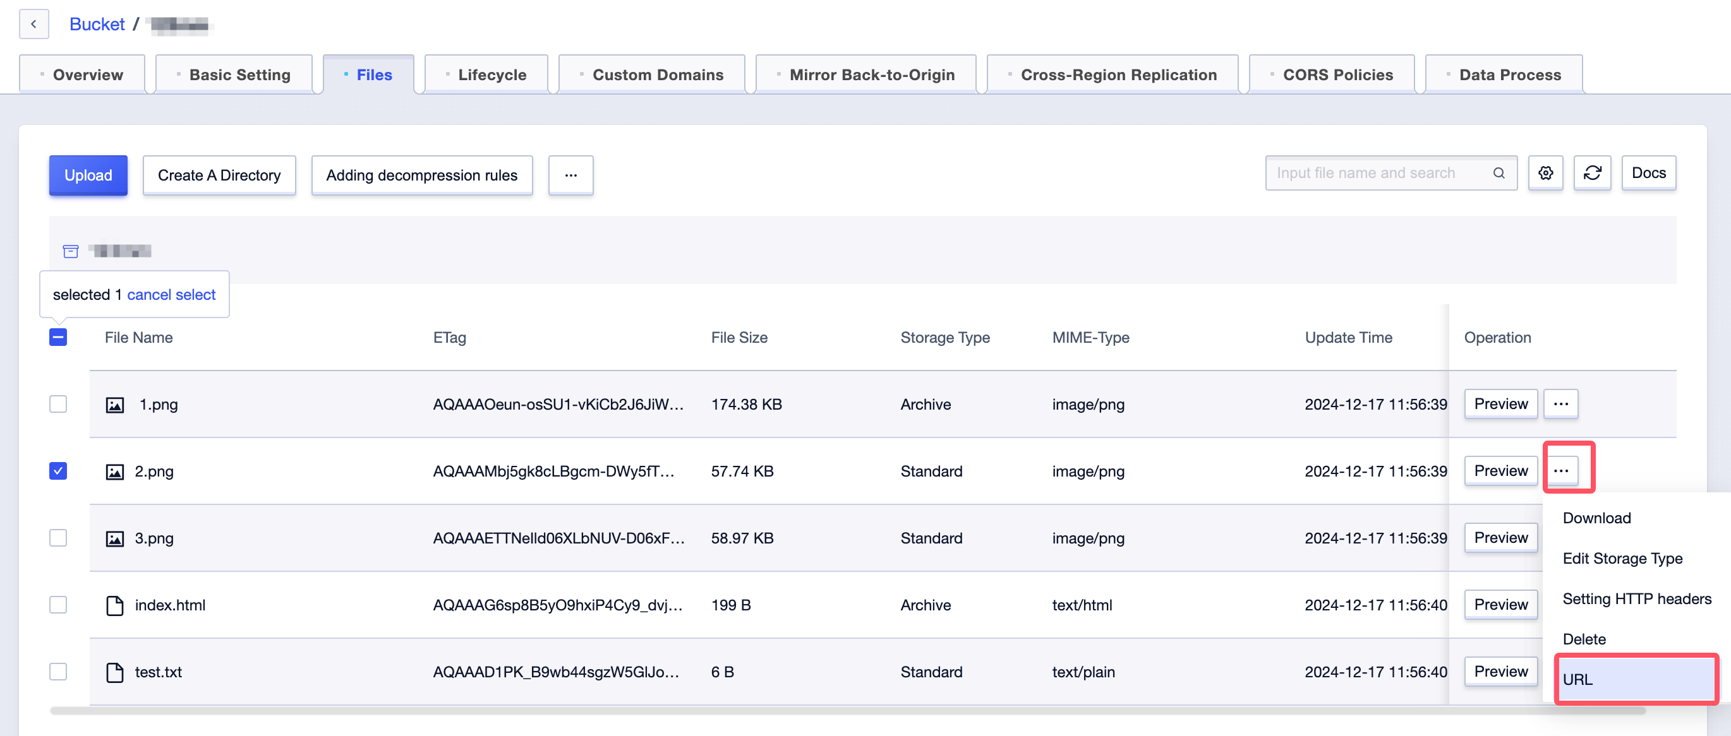Open the Files tab
The image size is (1731, 736).
pyautogui.click(x=368, y=74)
